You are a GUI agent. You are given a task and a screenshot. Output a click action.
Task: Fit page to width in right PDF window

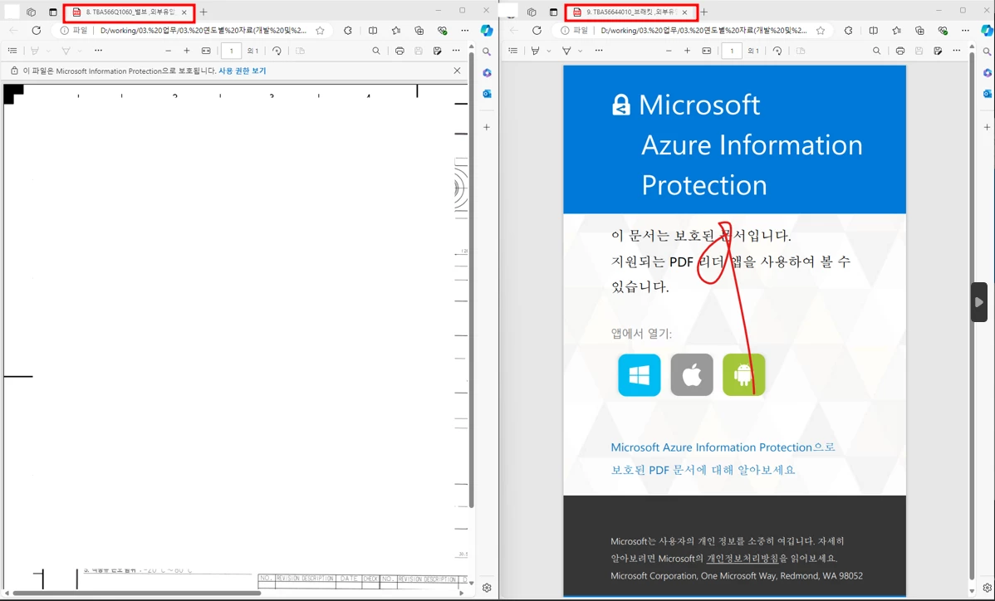(x=707, y=51)
